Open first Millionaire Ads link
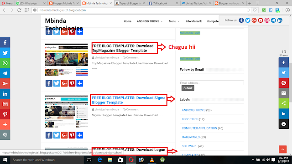 click(190, 33)
